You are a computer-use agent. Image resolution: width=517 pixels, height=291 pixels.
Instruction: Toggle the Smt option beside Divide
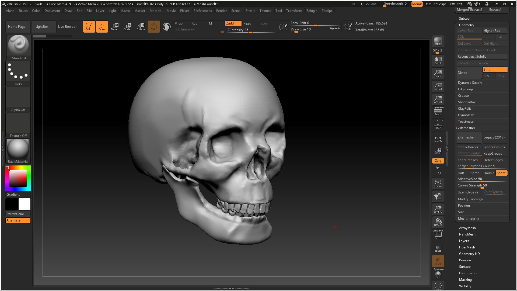point(495,70)
